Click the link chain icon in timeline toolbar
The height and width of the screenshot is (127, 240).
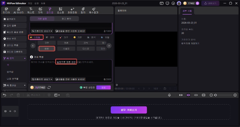click(x=181, y=95)
